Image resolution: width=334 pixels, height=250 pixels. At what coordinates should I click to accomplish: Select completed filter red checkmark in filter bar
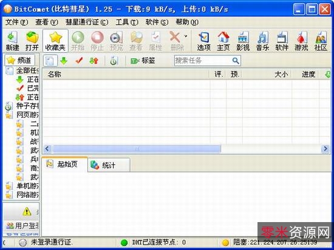click(x=79, y=61)
